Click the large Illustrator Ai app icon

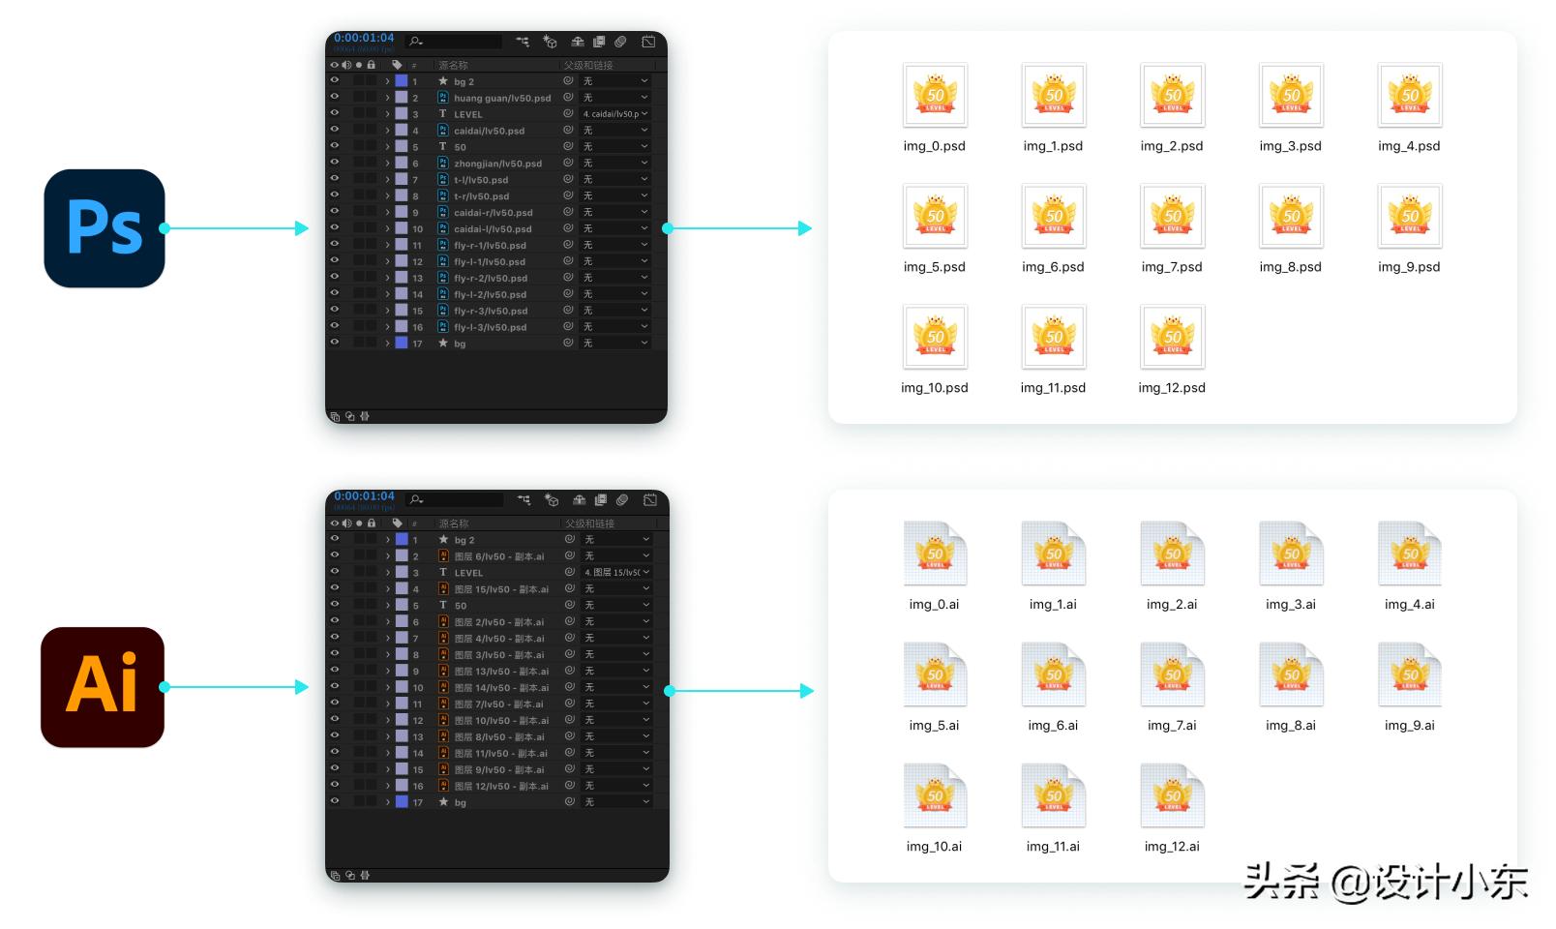coord(103,687)
